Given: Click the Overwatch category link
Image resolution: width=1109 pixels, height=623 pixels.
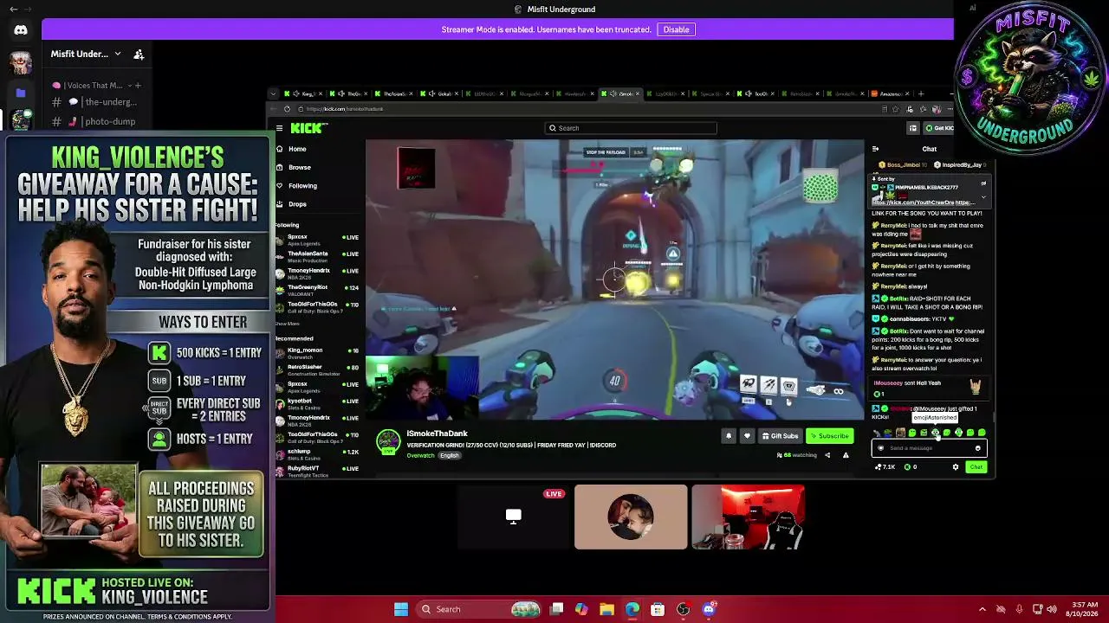Looking at the screenshot, I should click(420, 455).
